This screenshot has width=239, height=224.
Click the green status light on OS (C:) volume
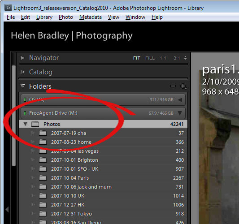(x=25, y=100)
